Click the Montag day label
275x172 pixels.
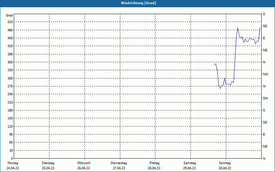[x=13, y=163]
